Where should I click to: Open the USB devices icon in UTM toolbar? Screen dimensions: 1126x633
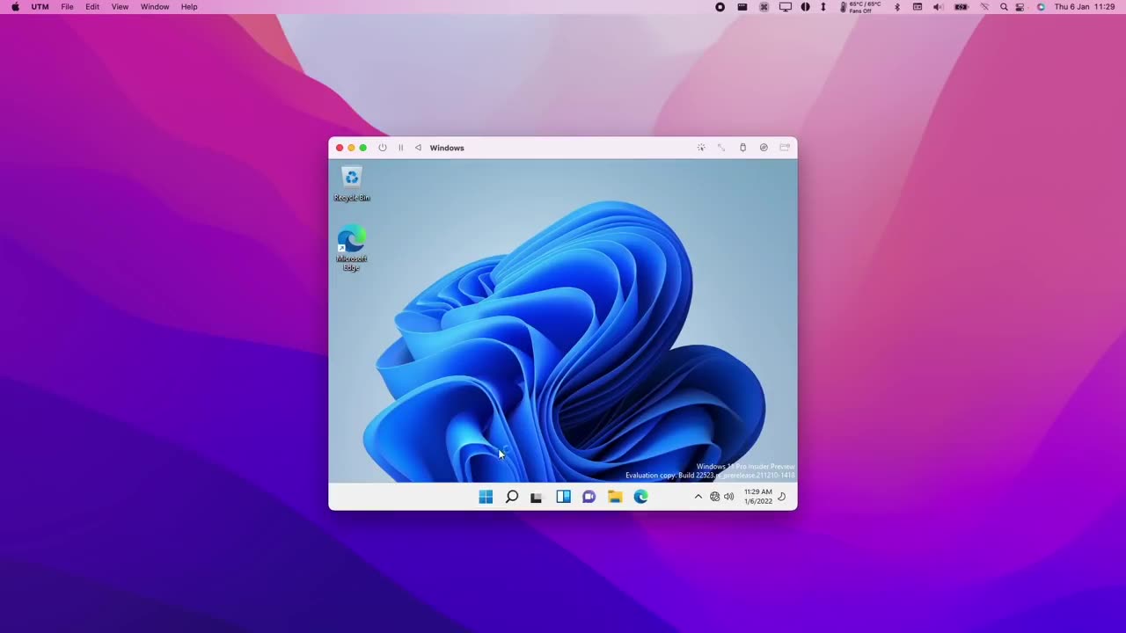point(742,148)
